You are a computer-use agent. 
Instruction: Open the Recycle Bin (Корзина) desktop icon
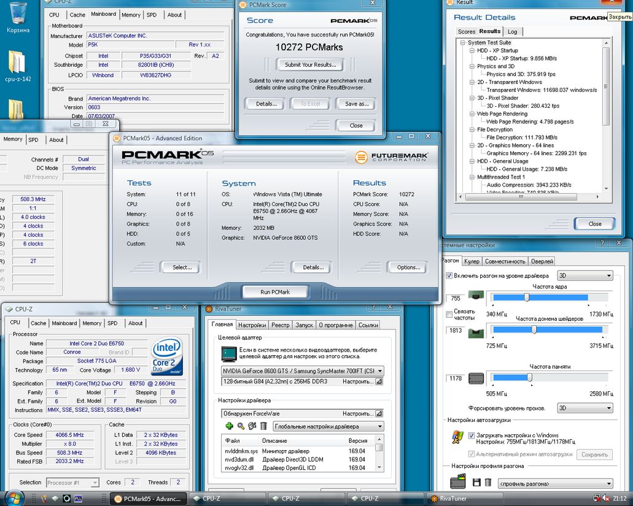click(x=18, y=17)
